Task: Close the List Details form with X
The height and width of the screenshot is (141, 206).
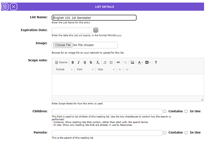Action: tap(14, 7)
